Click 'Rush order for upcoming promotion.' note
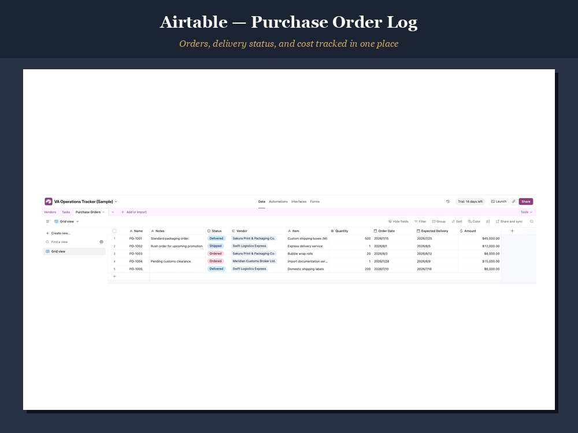This screenshot has height=433, width=578. 177,246
